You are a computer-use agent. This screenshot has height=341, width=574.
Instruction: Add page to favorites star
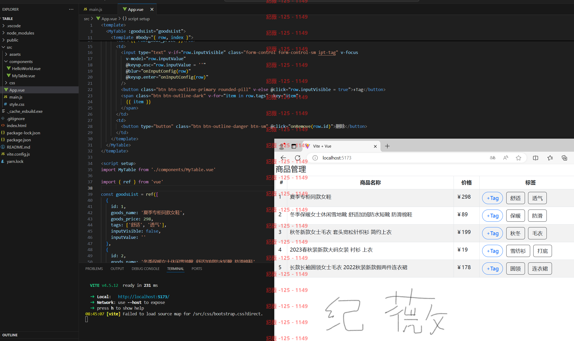518,158
